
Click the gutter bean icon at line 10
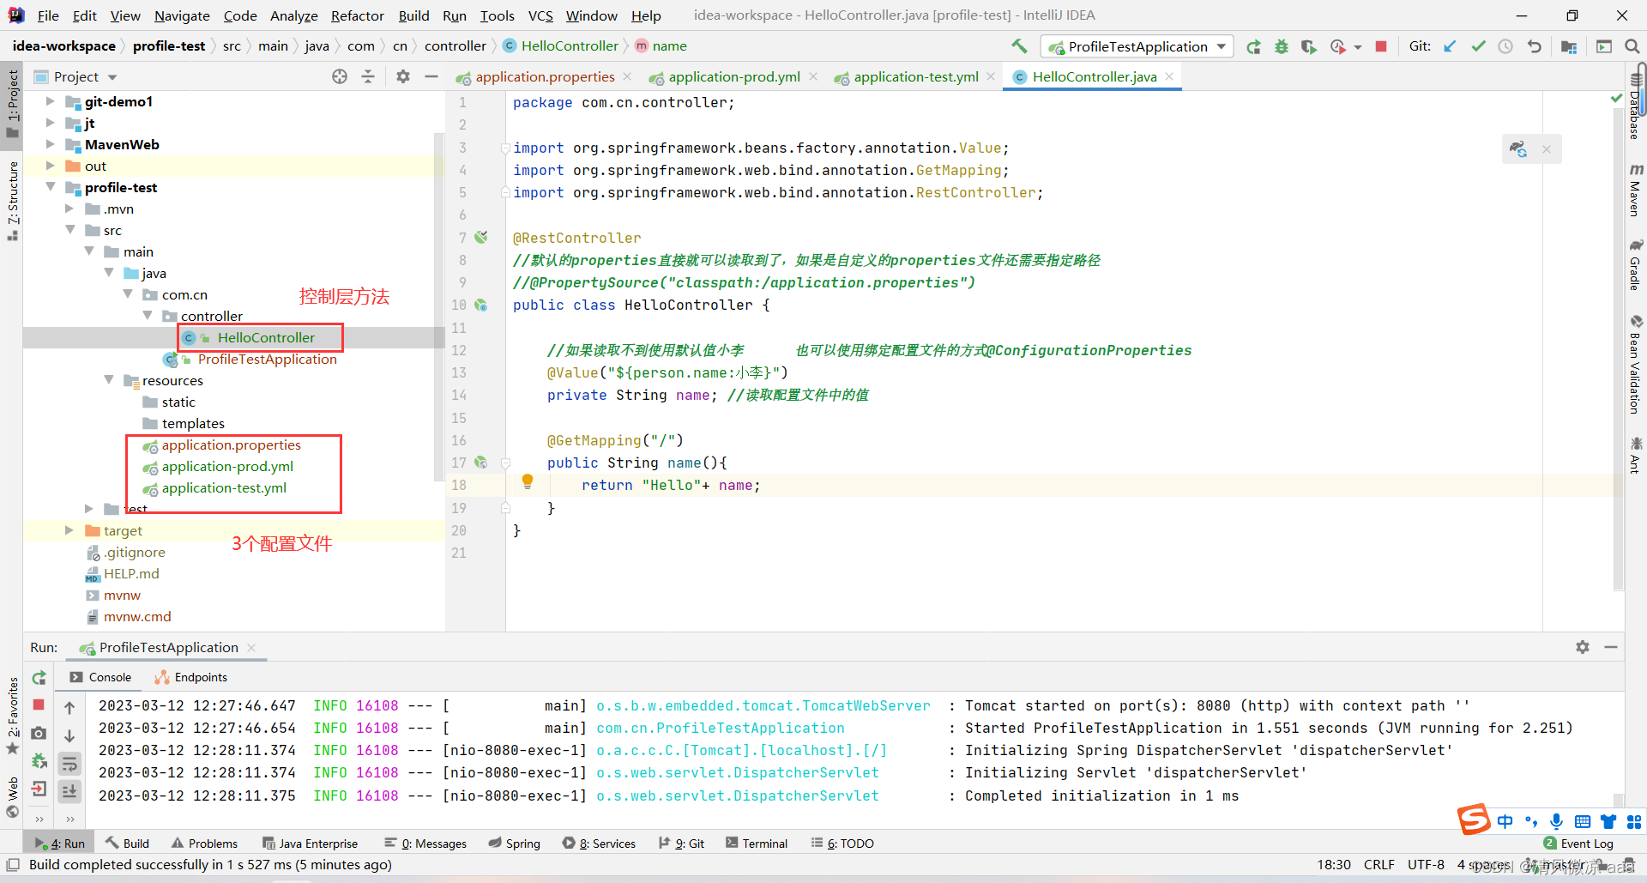click(x=481, y=305)
